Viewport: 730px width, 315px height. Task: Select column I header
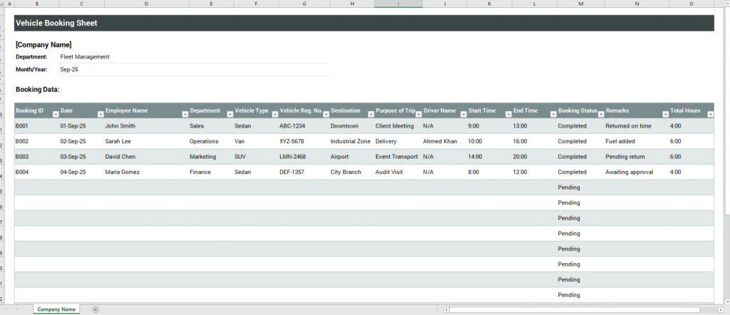coord(398,4)
